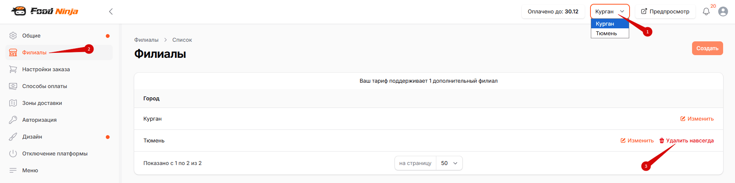This screenshot has width=735, height=183.
Task: Click Изменить for the Курган branch
Action: [697, 119]
